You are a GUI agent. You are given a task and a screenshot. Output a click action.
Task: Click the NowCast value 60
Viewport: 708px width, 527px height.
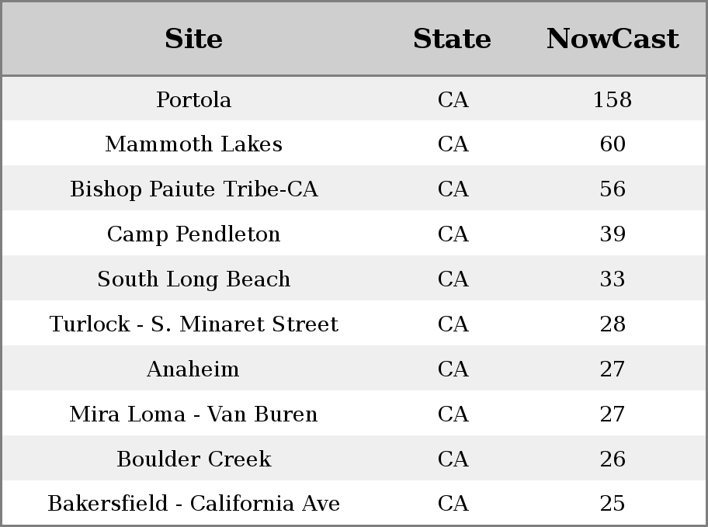[613, 144]
